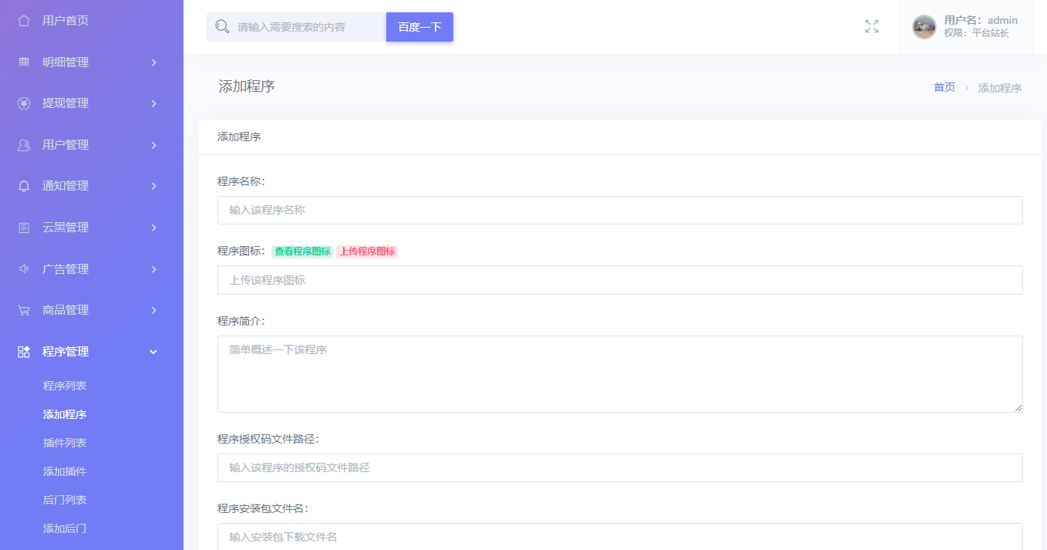Open the 用户管理 dropdown menu
This screenshot has height=550, width=1047.
click(x=153, y=144)
